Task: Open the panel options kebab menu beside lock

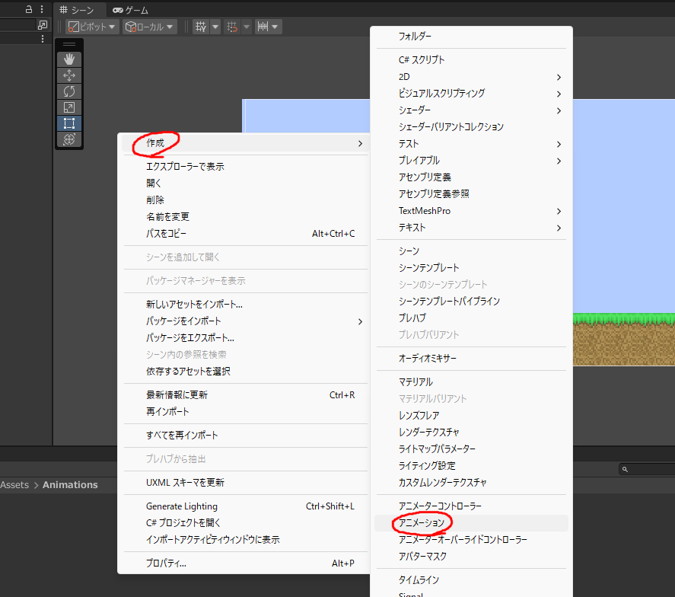Action: tap(42, 9)
